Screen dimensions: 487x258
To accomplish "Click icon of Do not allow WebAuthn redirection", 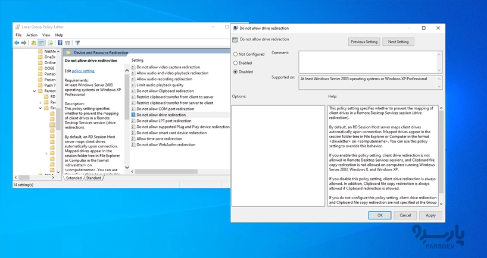I will (x=133, y=144).
